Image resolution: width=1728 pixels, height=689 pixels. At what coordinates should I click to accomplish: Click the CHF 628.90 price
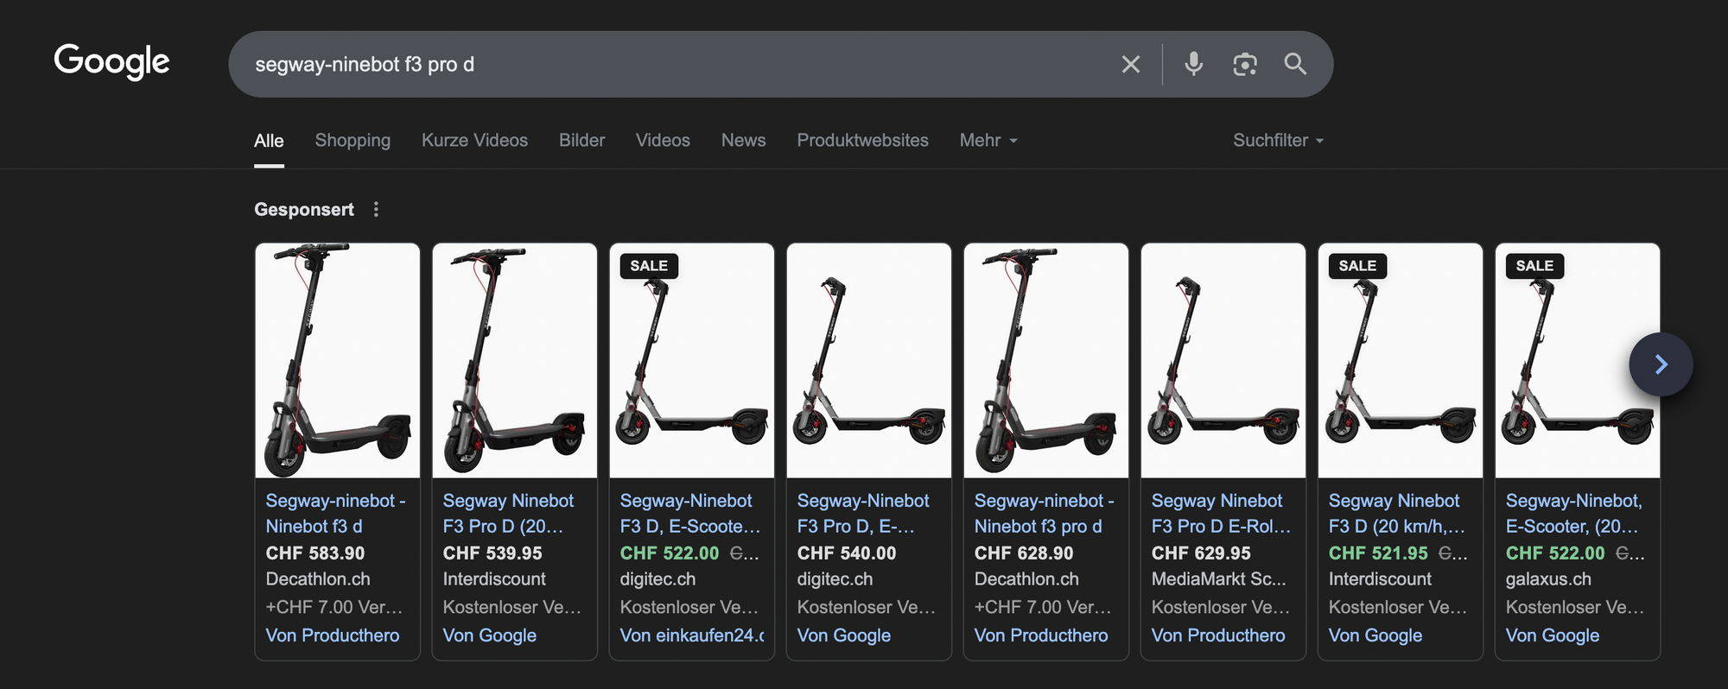[x=1024, y=553]
